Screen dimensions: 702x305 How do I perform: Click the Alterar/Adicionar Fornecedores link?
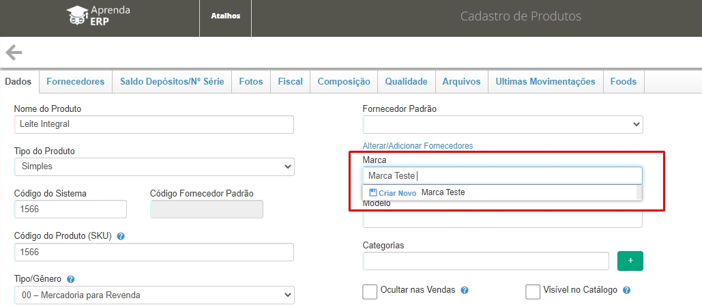point(418,146)
